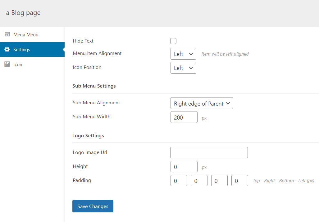Image resolution: width=319 pixels, height=222 pixels.
Task: Click the 'Padding' label
Action: coord(82,180)
